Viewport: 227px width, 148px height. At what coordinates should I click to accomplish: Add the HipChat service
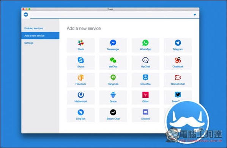pyautogui.click(x=145, y=63)
